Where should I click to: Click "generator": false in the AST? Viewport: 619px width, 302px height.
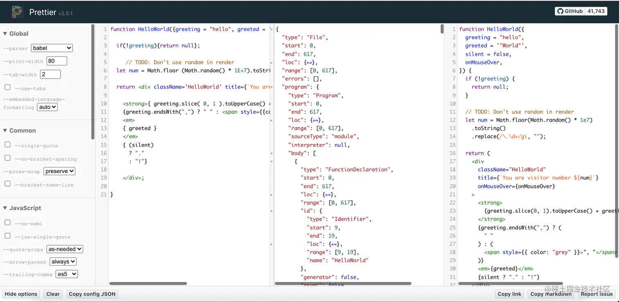coord(330,277)
